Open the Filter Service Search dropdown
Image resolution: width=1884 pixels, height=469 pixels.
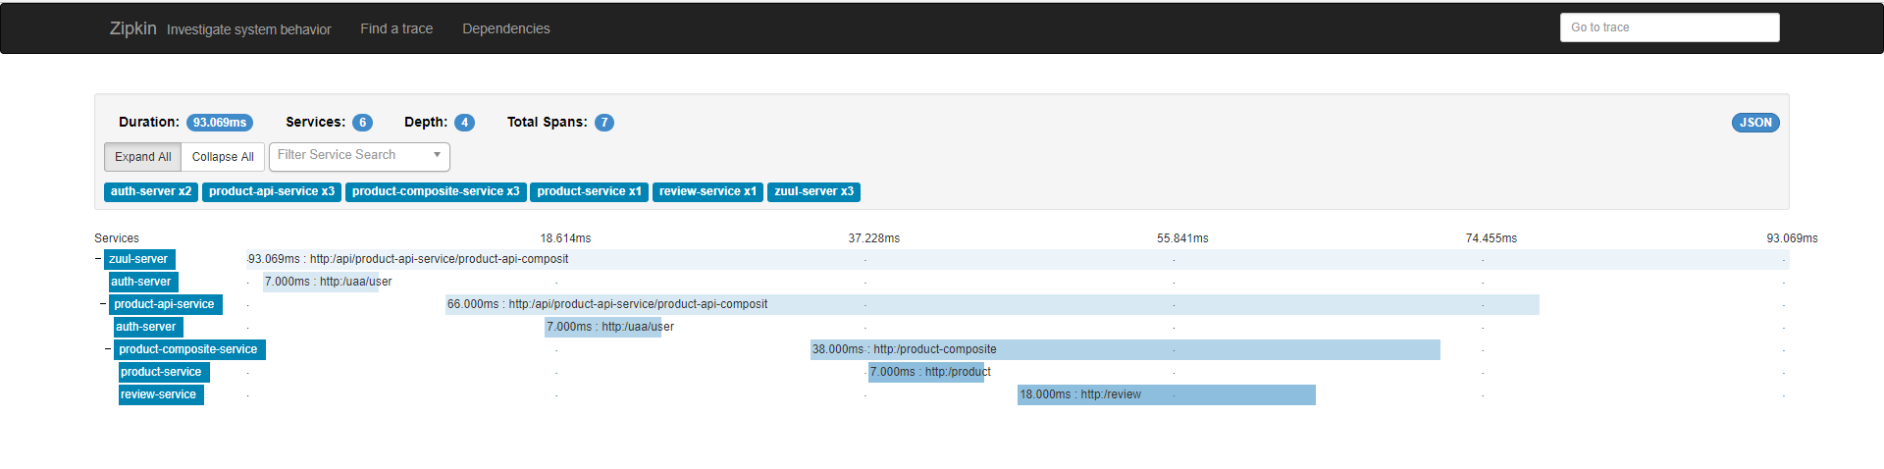click(359, 156)
